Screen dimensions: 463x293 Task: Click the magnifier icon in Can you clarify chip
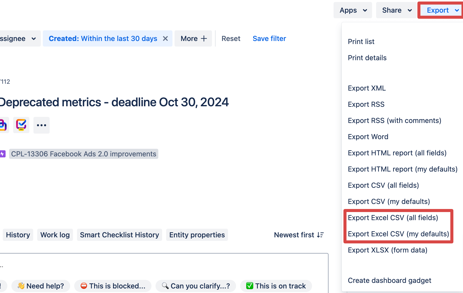[166, 286]
